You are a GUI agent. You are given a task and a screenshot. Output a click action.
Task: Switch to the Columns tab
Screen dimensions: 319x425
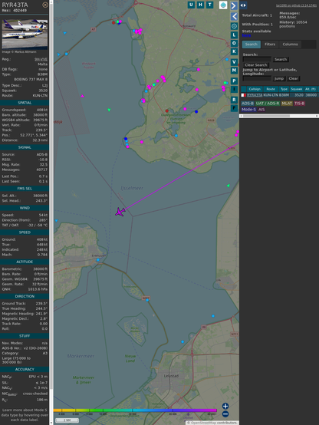coord(290,44)
